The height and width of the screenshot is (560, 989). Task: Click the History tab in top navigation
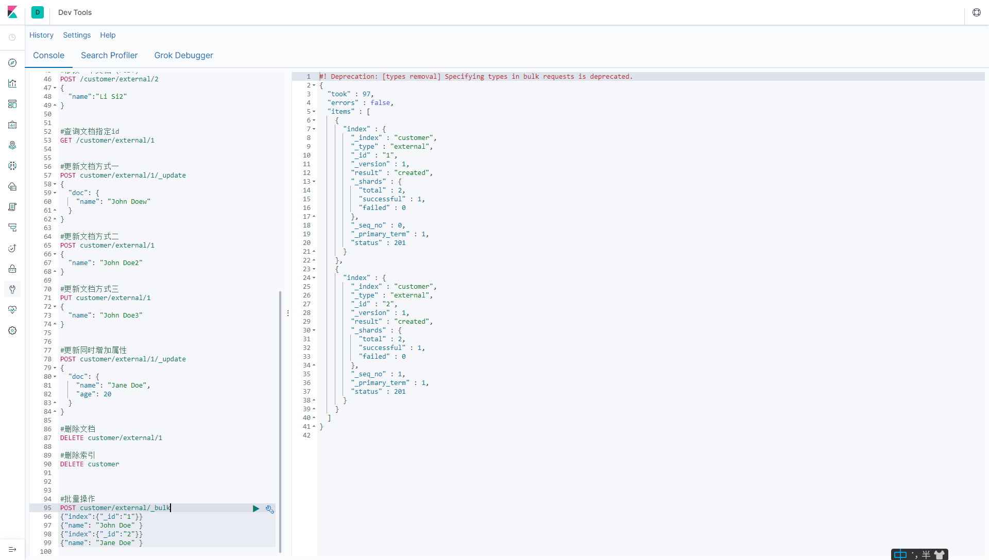pyautogui.click(x=41, y=34)
